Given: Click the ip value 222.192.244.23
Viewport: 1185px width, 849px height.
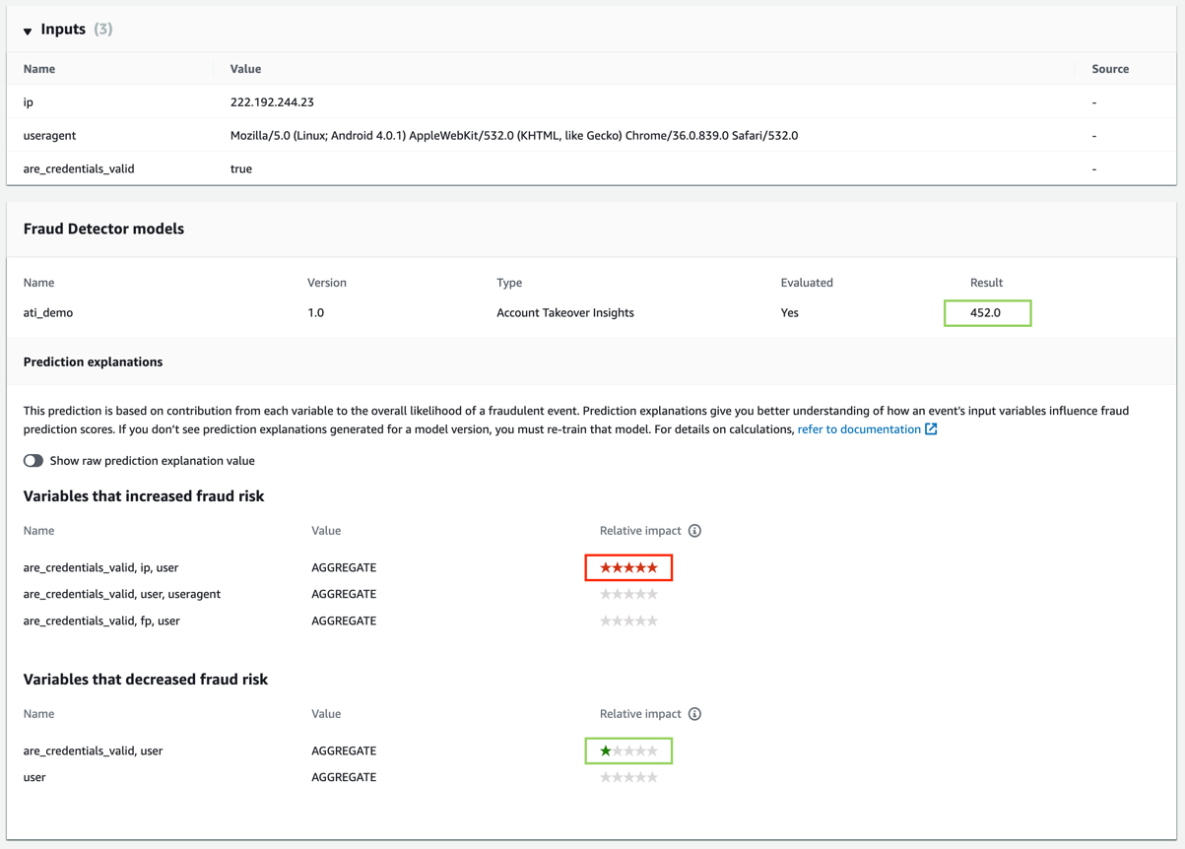Looking at the screenshot, I should 272,102.
